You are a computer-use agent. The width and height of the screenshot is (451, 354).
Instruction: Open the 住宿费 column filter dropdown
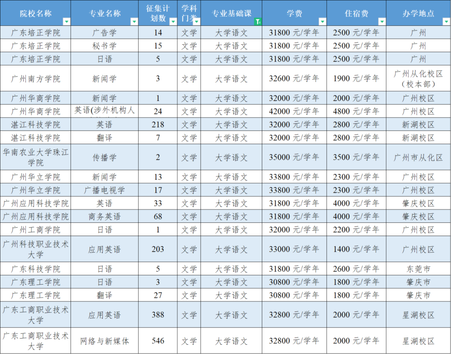382,22
